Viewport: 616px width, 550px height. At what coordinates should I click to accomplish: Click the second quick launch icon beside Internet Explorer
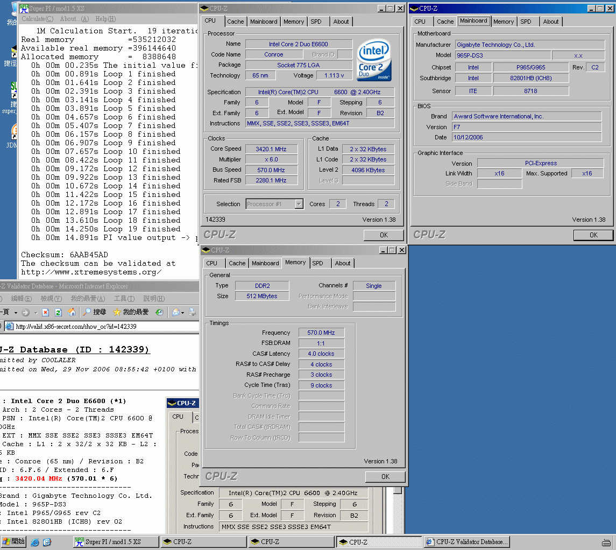(47, 542)
